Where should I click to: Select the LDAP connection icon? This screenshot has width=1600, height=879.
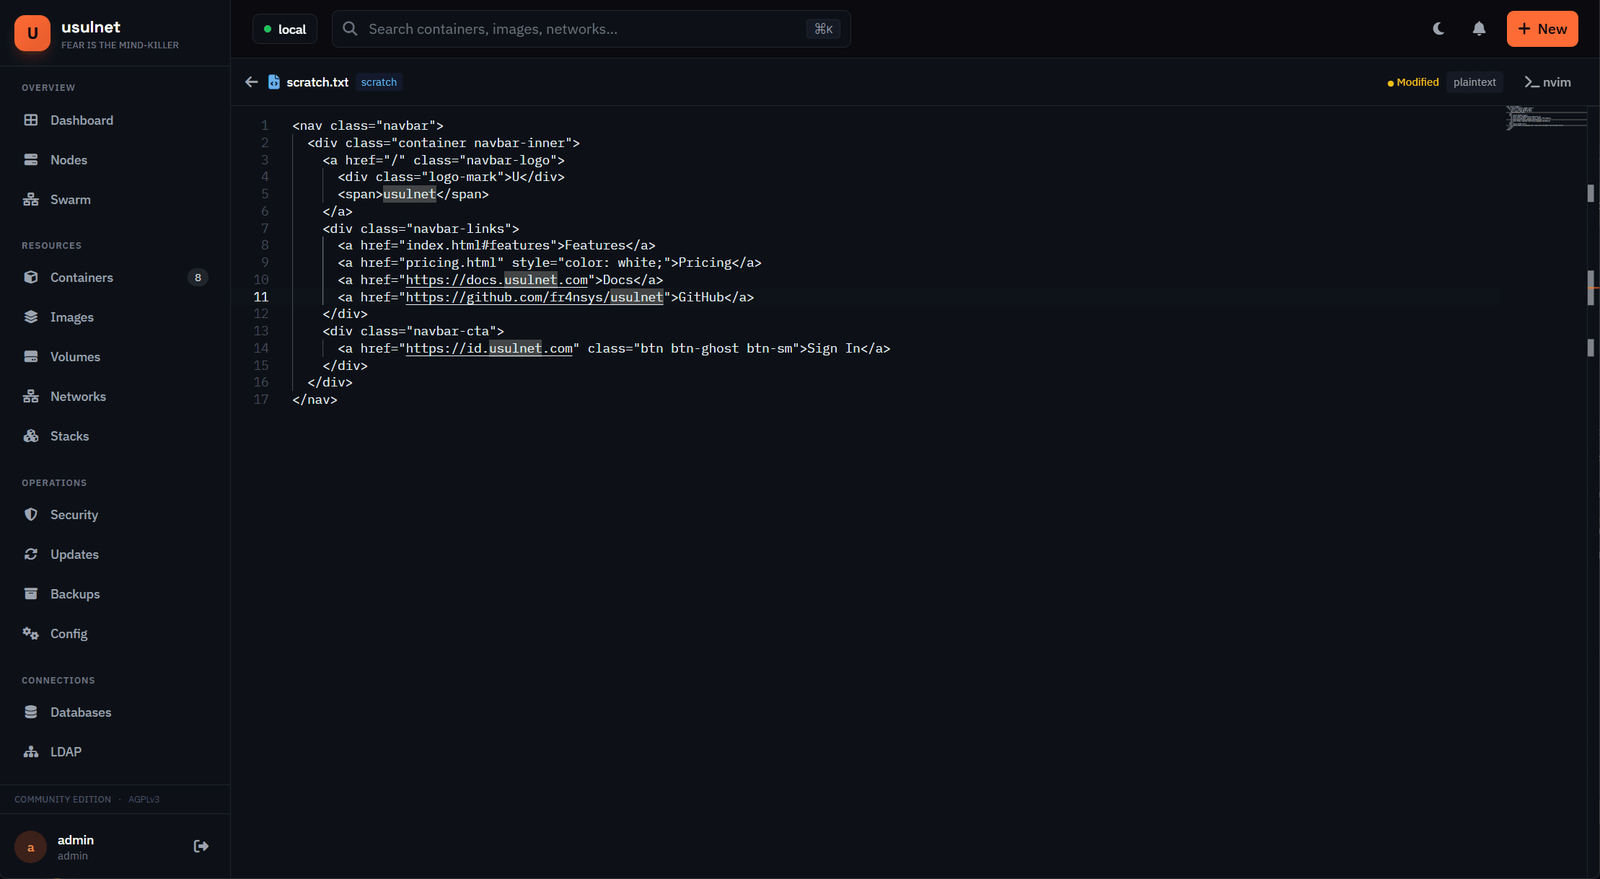(31, 751)
